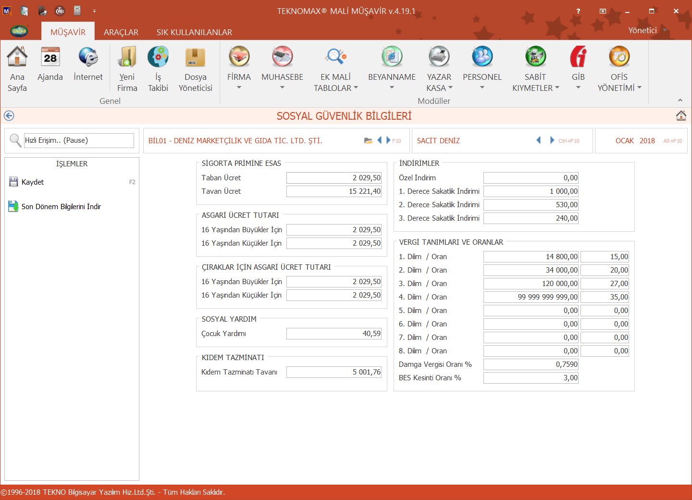Launch the İş Takibi tool

click(158, 58)
